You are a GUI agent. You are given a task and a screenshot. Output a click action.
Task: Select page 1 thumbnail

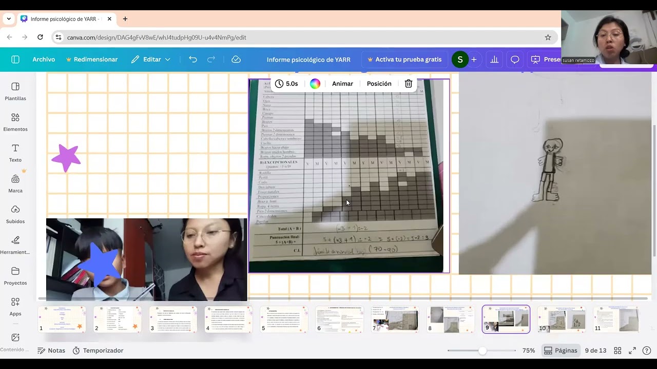pyautogui.click(x=62, y=319)
